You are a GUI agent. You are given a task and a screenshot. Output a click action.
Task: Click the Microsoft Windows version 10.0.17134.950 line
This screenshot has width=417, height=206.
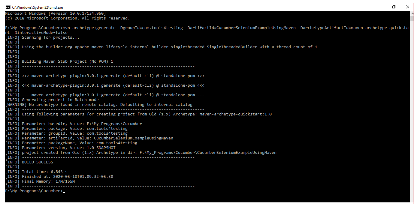click(56, 13)
